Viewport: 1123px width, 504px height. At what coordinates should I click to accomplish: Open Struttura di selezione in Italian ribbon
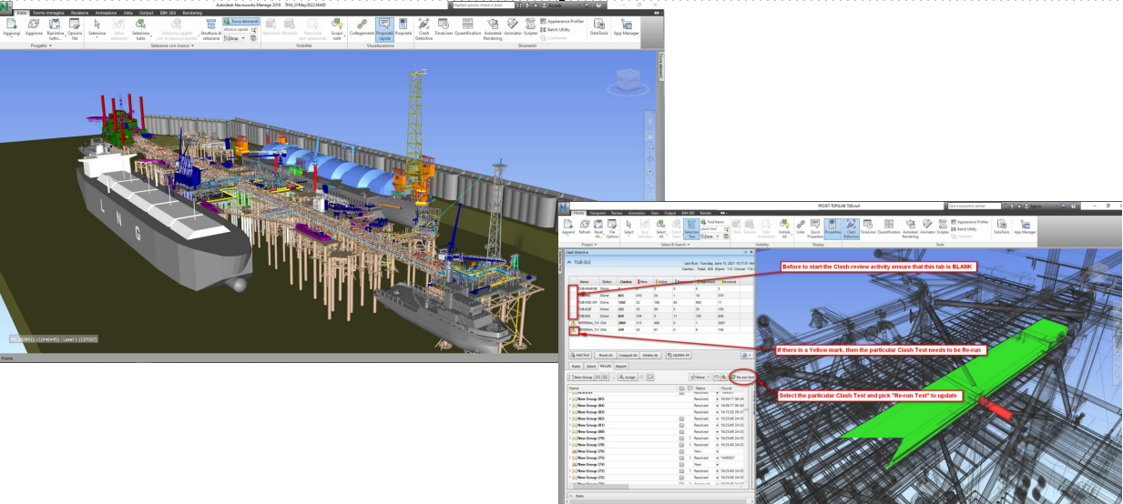coord(210,28)
